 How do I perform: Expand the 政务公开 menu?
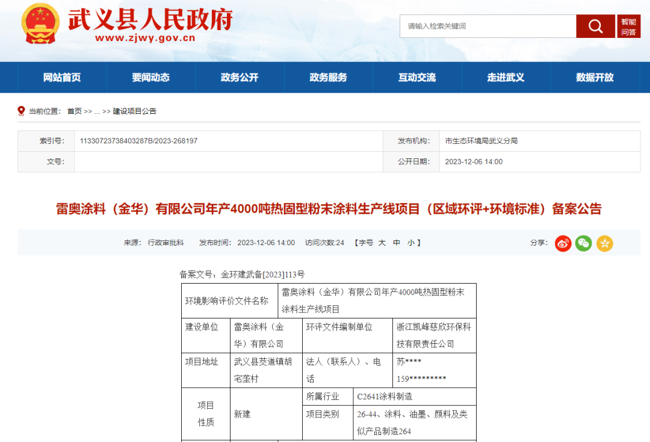click(240, 78)
